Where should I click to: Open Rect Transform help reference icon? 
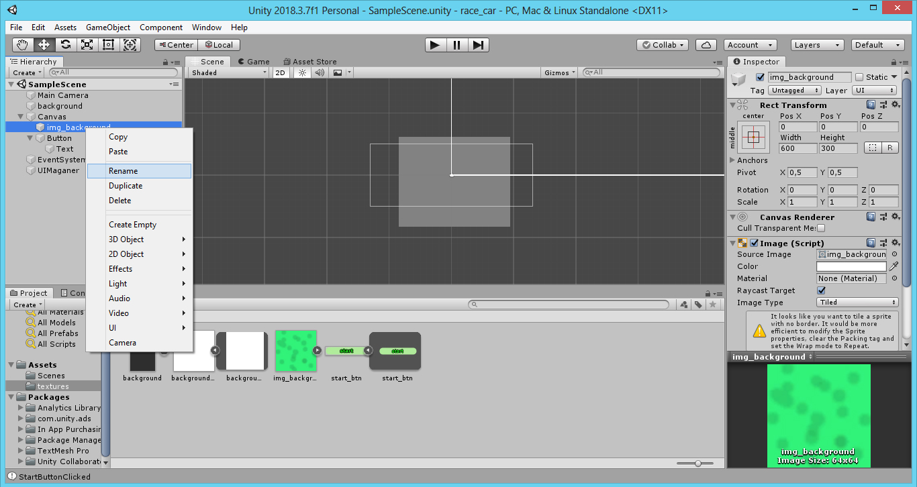871,105
